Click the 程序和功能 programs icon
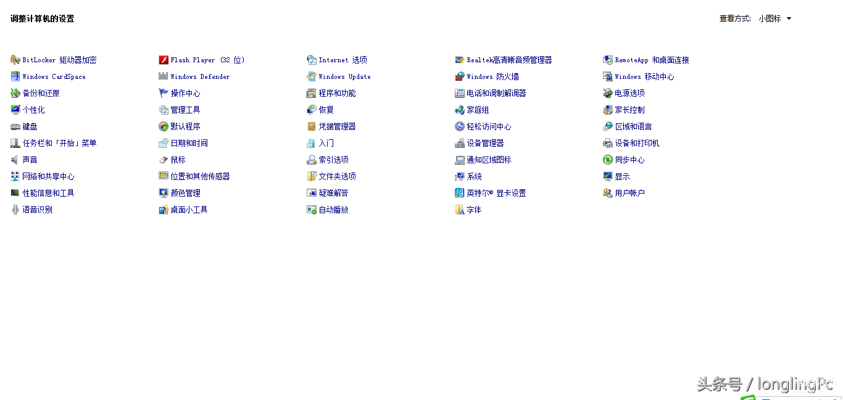Viewport: 843px width, 400px height. tap(312, 93)
